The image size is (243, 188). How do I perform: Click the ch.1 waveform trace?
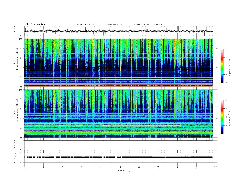(x=118, y=31)
